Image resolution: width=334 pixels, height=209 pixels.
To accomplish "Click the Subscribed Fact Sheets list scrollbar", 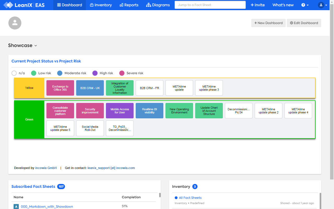I will click(160, 195).
